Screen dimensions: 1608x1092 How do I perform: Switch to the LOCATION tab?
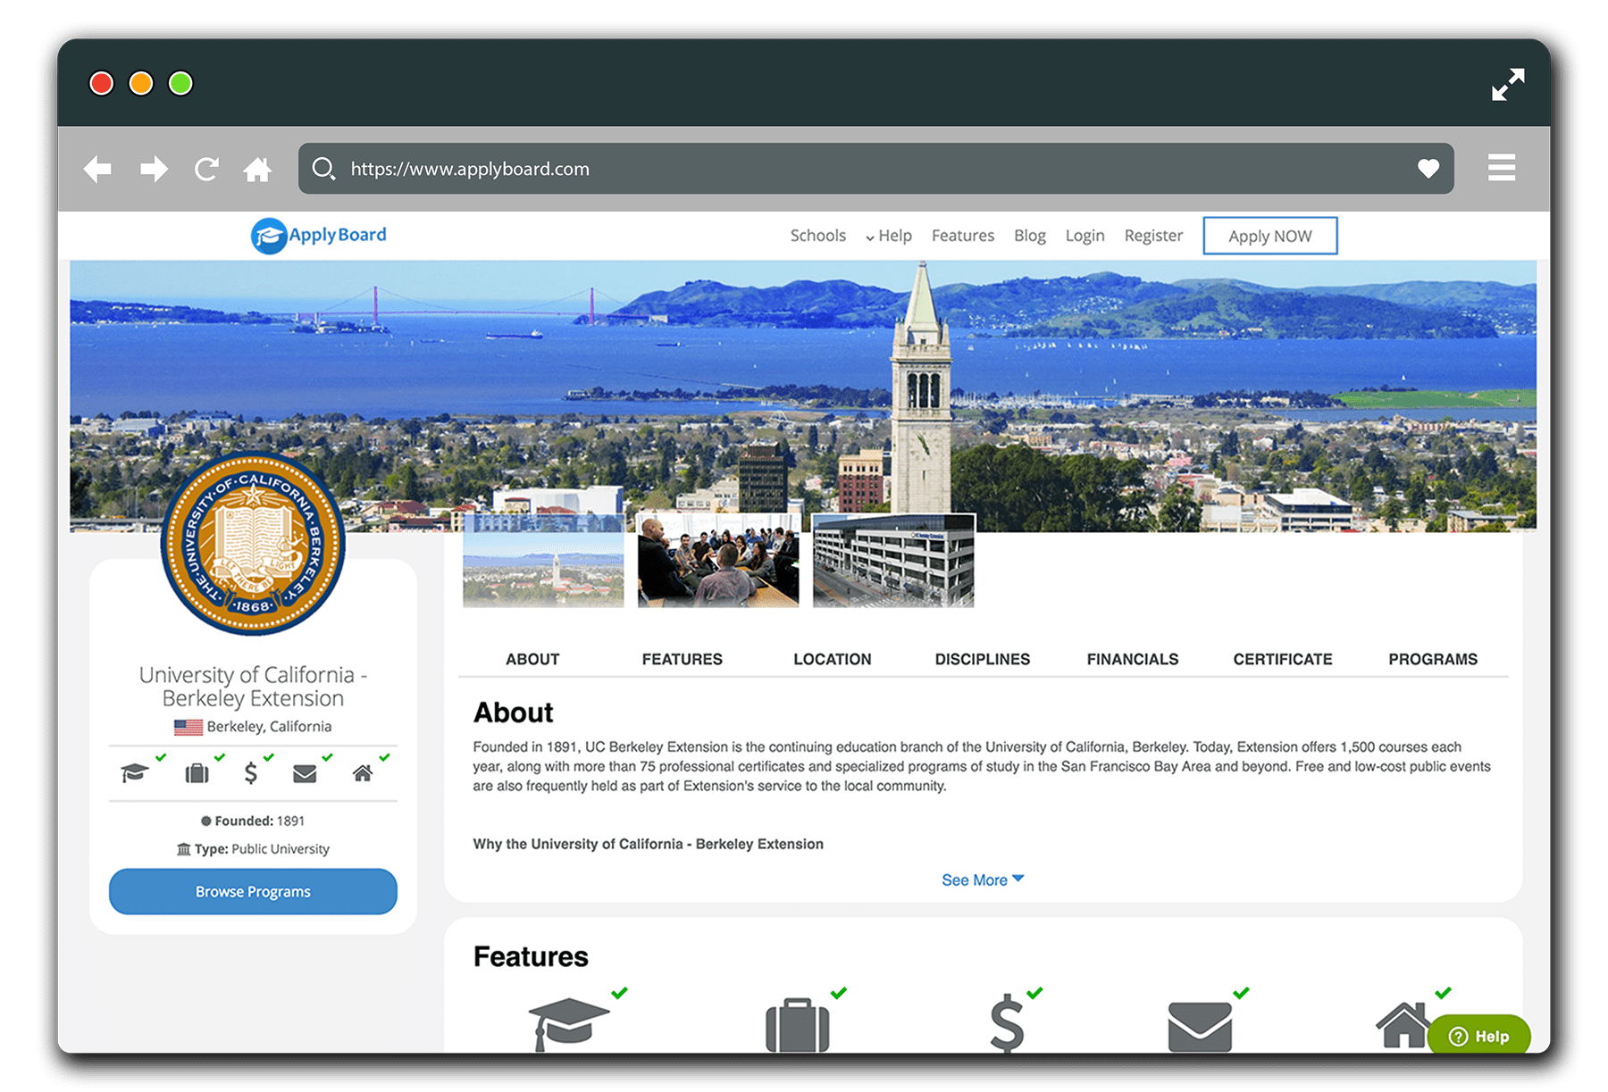coord(833,659)
